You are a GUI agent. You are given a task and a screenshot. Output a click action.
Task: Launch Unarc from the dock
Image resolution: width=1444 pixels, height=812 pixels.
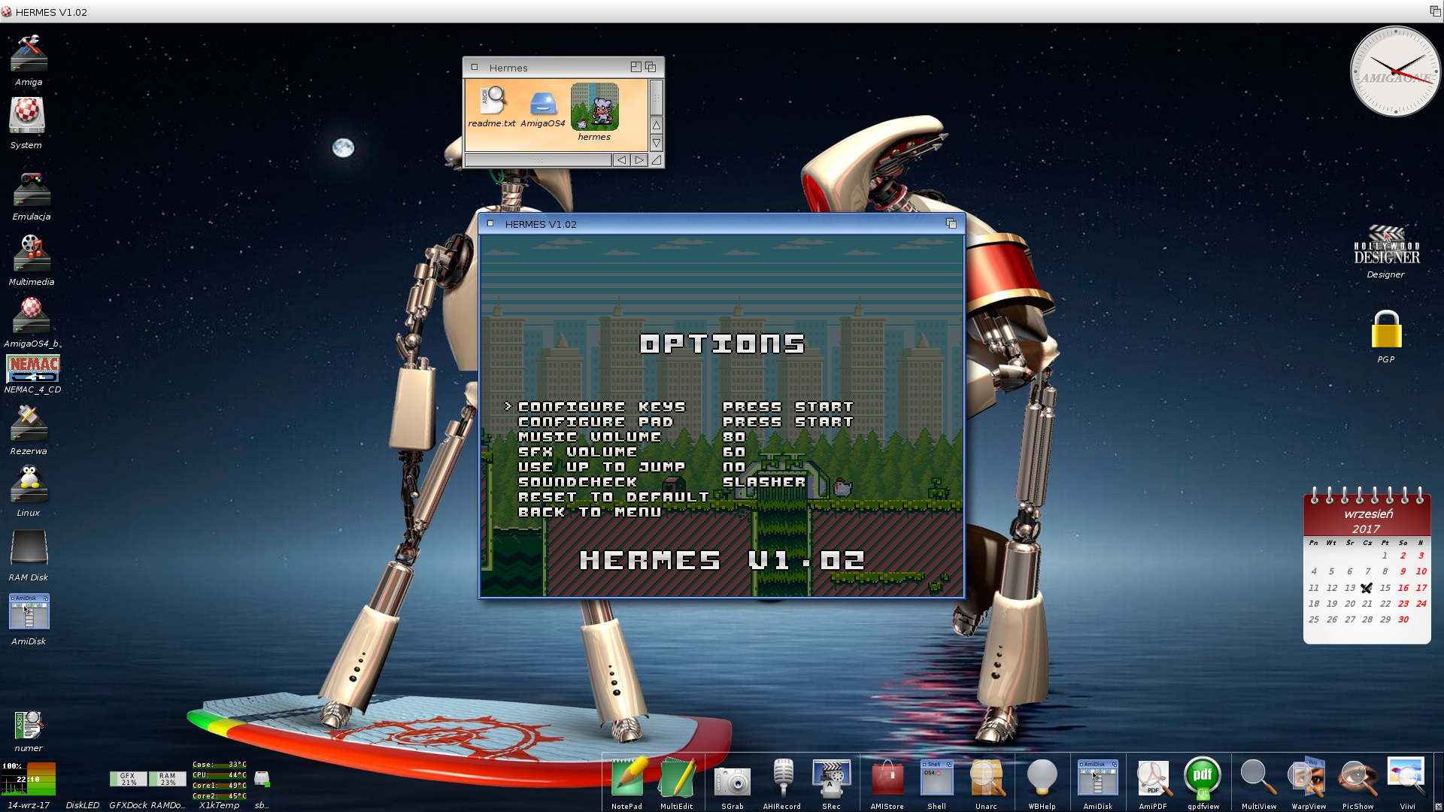click(x=987, y=777)
